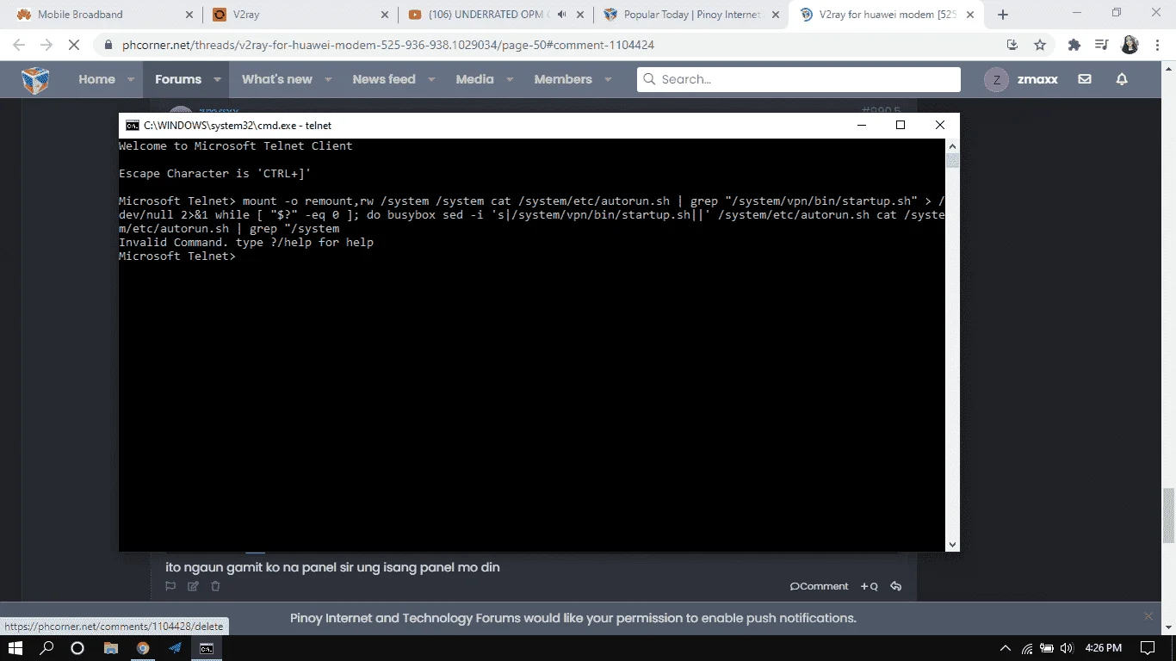This screenshot has height=661, width=1176.
Task: Click the Chrome taskbar icon
Action: pyautogui.click(x=143, y=648)
